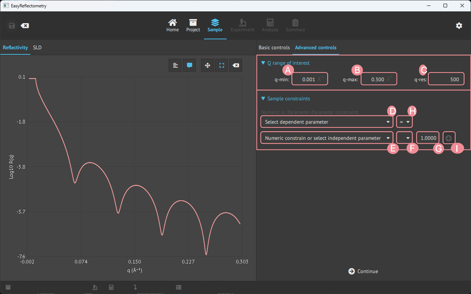
Task: Click the reset chart axes icon
Action: [236, 65]
